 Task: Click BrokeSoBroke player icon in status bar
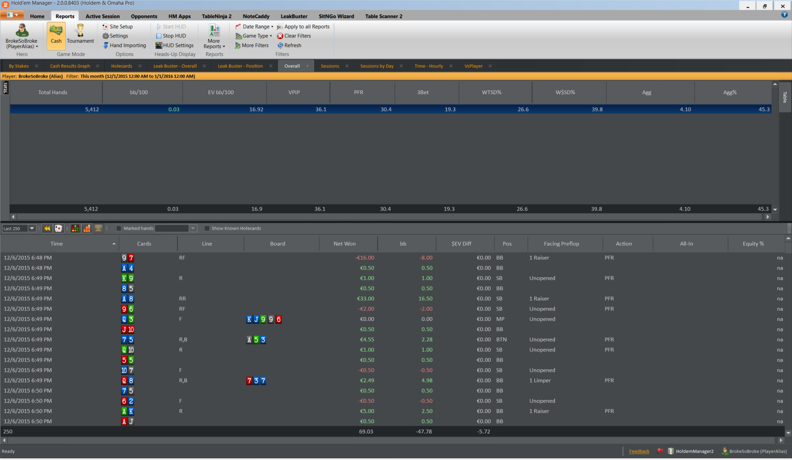coord(725,451)
